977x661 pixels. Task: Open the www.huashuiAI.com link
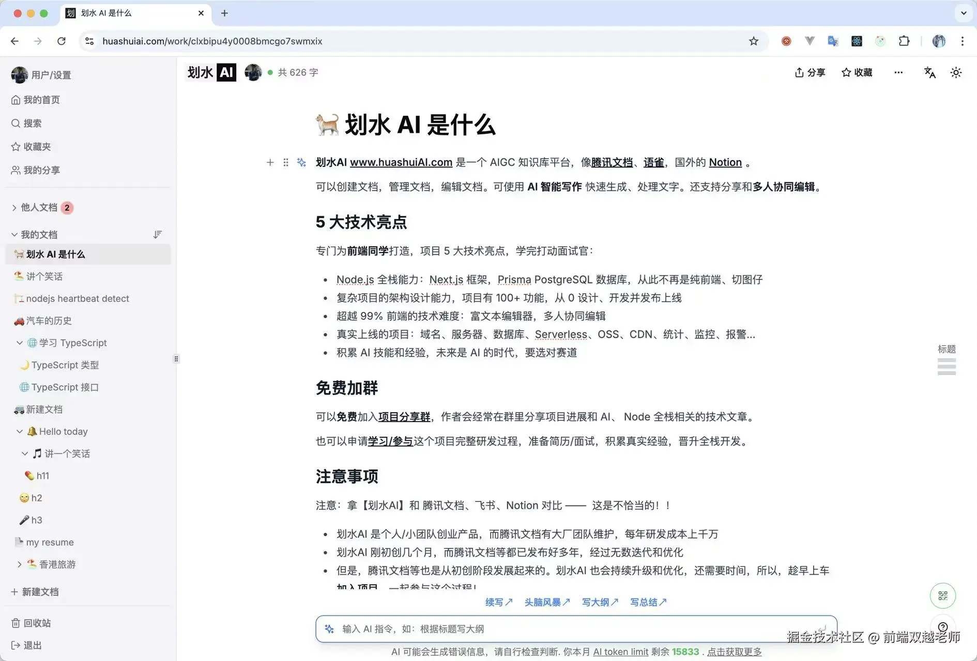coord(401,162)
